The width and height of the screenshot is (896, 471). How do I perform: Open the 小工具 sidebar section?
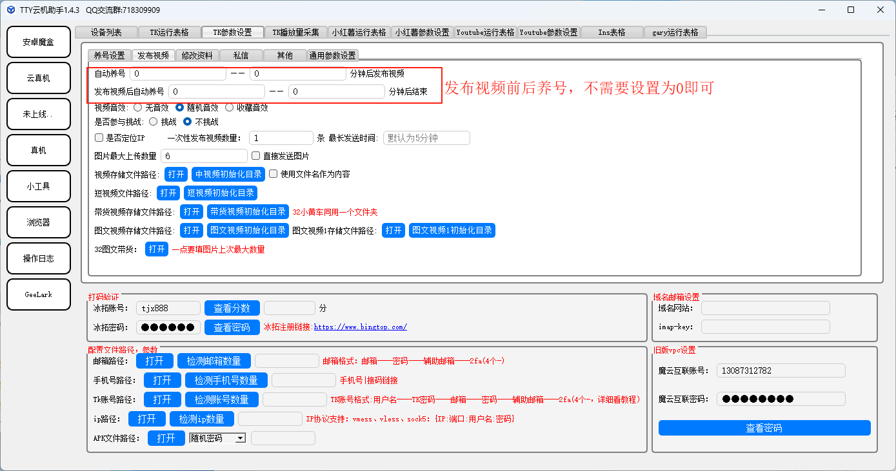[x=38, y=186]
